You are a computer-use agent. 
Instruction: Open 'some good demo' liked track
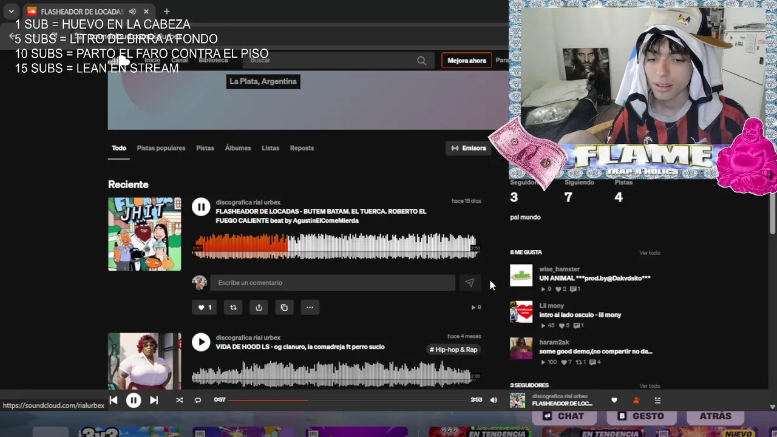[595, 351]
